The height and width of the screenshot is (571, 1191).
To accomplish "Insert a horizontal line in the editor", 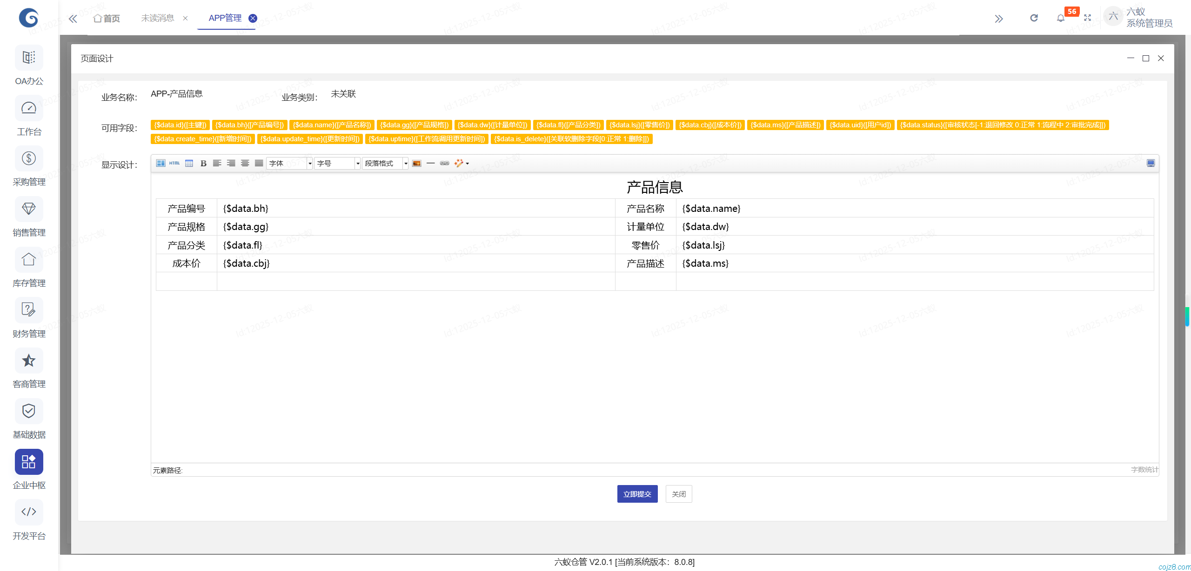I will [430, 163].
